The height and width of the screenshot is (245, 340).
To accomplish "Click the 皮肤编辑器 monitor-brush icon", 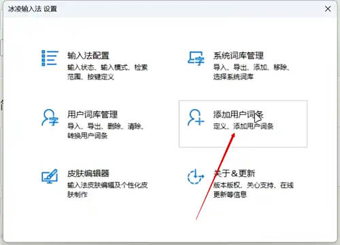I will [50, 176].
